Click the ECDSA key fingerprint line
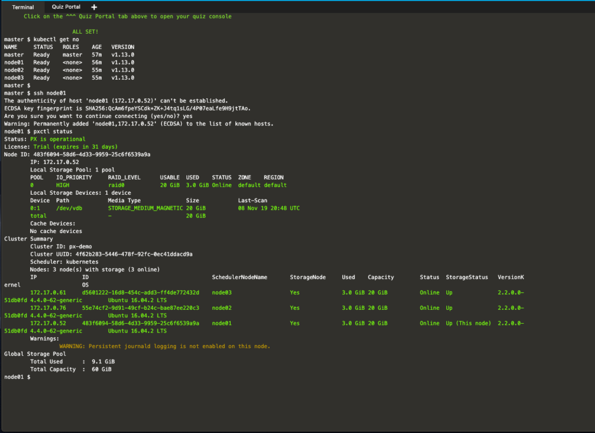This screenshot has width=595, height=433. pyautogui.click(x=127, y=108)
